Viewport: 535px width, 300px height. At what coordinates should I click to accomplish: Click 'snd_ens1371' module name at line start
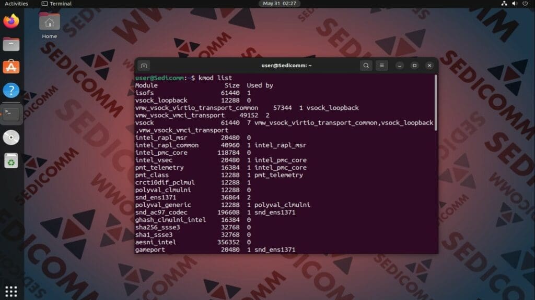(x=156, y=197)
